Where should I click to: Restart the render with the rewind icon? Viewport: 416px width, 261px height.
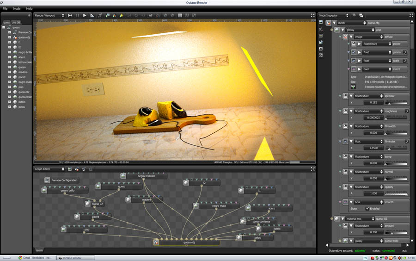[x=70, y=15]
